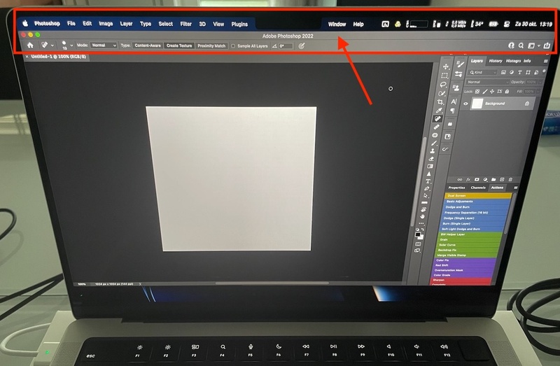560x366 pixels.
Task: Open the tool preset picker arrow
Action: pyautogui.click(x=52, y=45)
